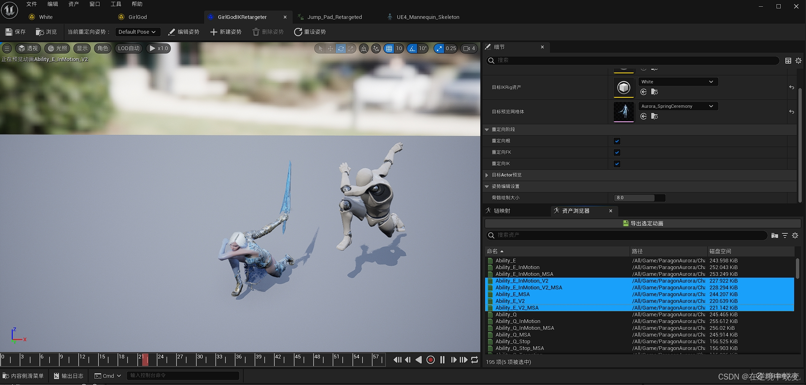806x385 pixels.
Task: Expand Target Actor Preview (目标Actor预览) section
Action: coord(487,175)
